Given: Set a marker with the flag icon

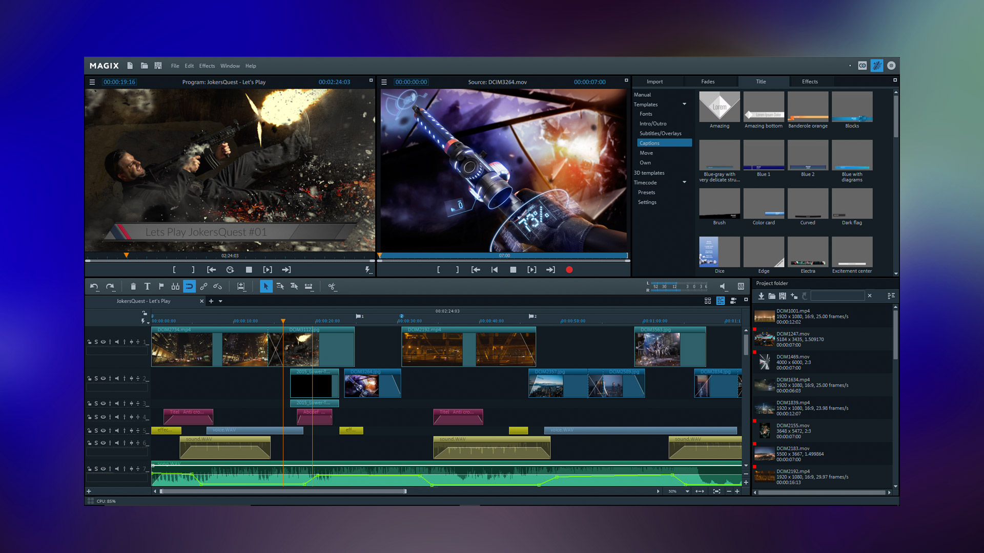Looking at the screenshot, I should [161, 286].
